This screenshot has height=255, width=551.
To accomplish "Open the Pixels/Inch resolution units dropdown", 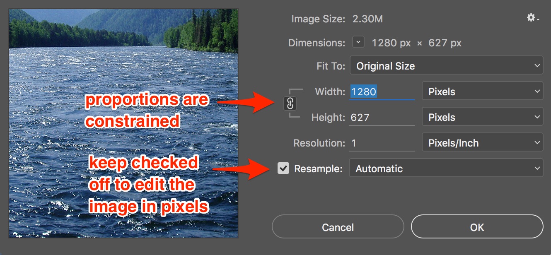I will (x=482, y=143).
